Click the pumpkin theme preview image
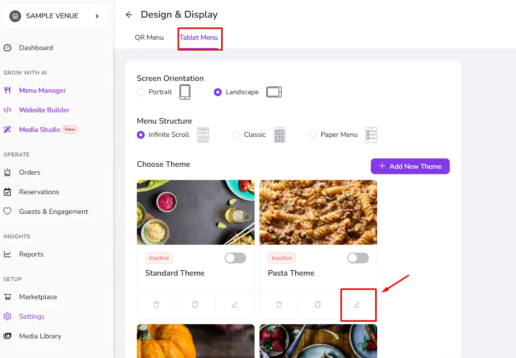This screenshot has width=516, height=358. (x=196, y=341)
